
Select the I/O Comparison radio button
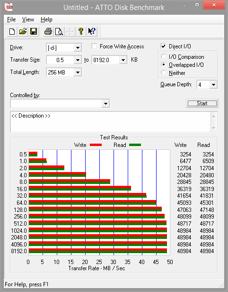point(164,56)
